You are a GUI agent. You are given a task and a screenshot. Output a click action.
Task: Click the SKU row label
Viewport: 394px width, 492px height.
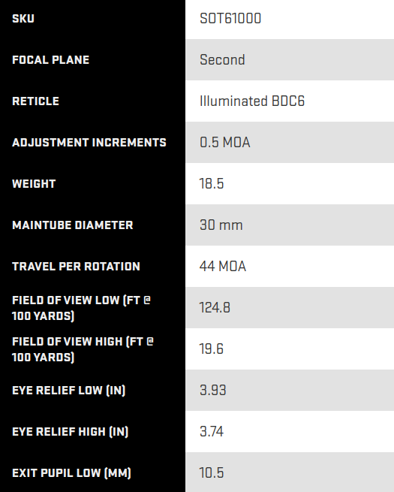click(23, 19)
